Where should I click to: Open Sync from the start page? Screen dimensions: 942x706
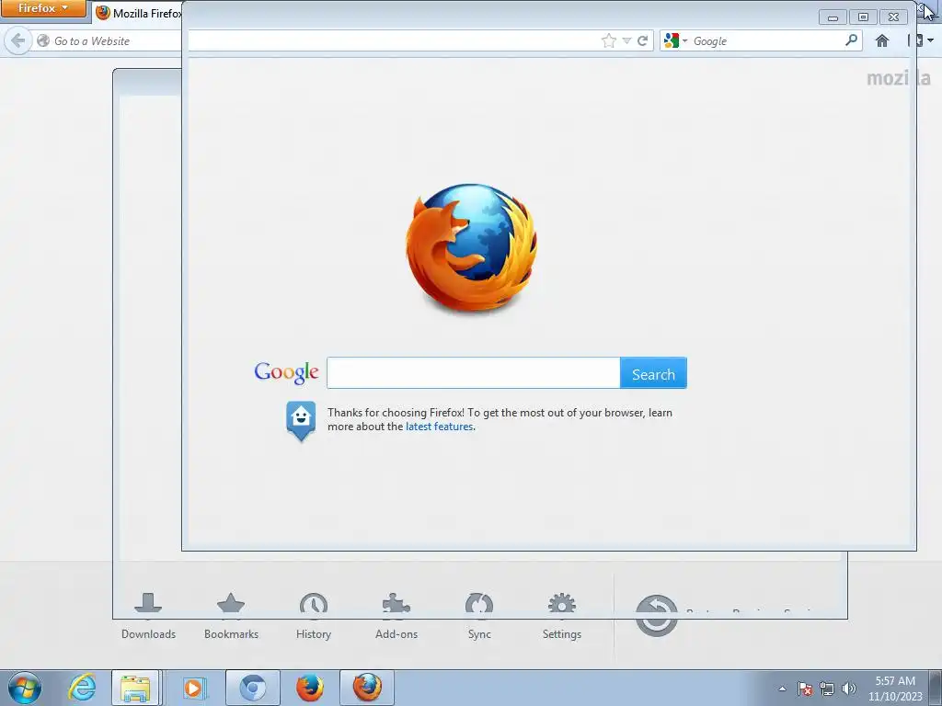(479, 616)
